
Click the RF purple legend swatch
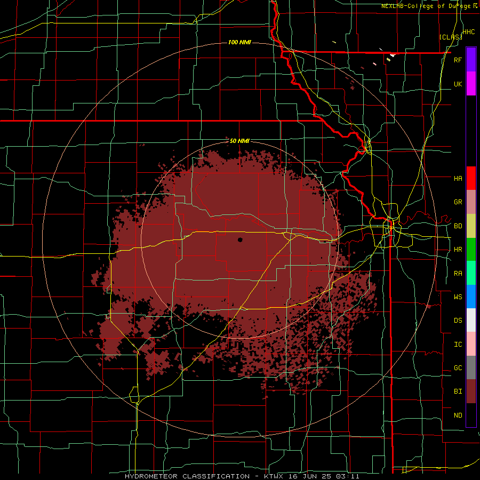471,59
